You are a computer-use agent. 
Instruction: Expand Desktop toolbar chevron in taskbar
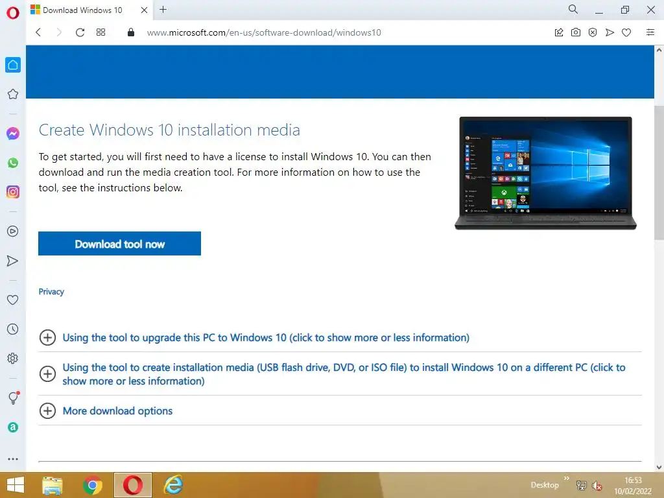[x=567, y=478]
